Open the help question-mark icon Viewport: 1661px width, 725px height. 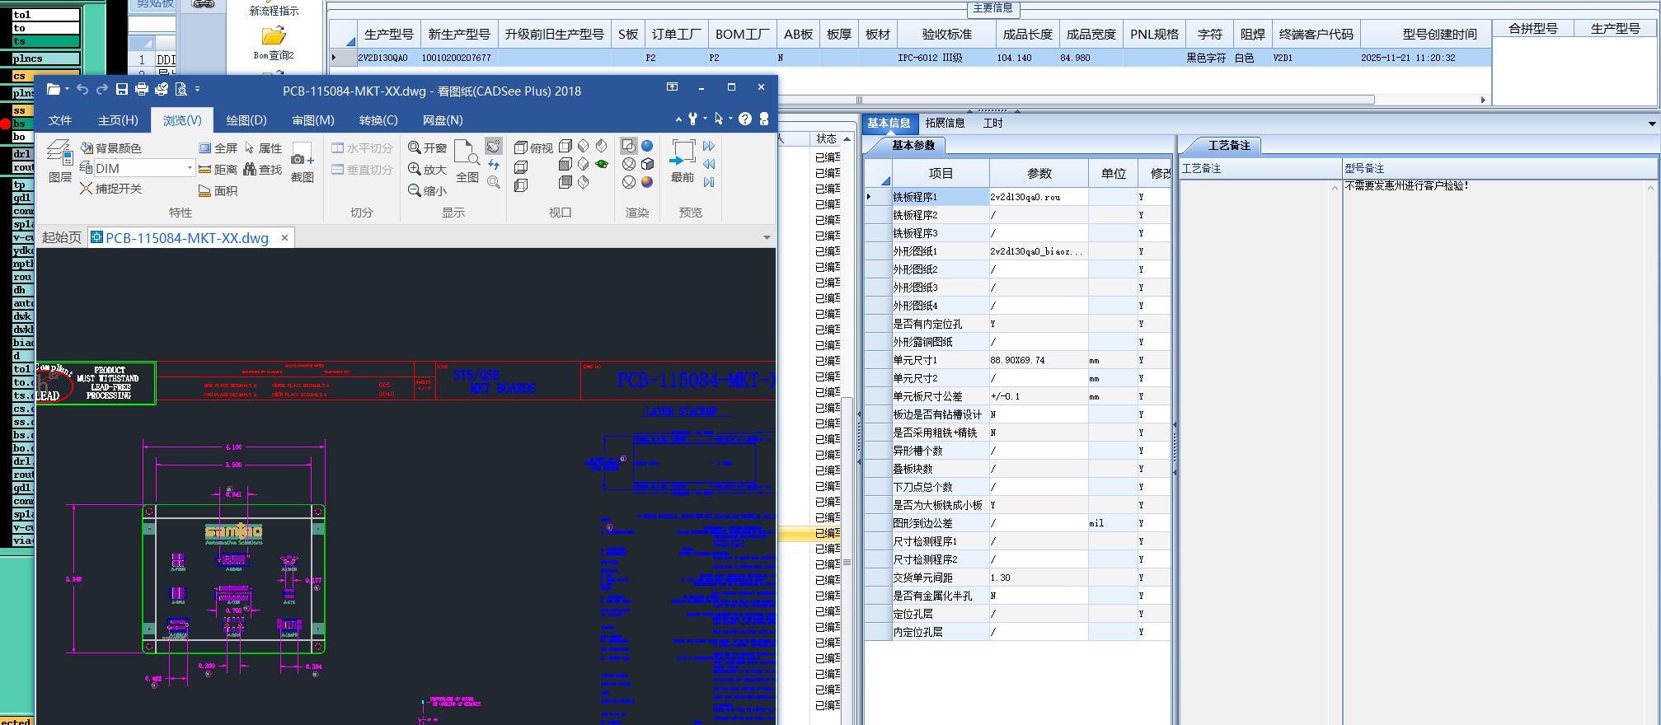tap(745, 119)
